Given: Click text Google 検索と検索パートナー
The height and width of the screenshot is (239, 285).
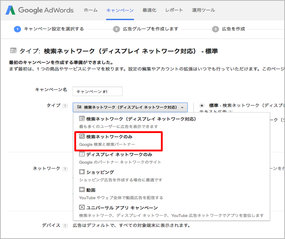Looking at the screenshot, I should 107,145.
